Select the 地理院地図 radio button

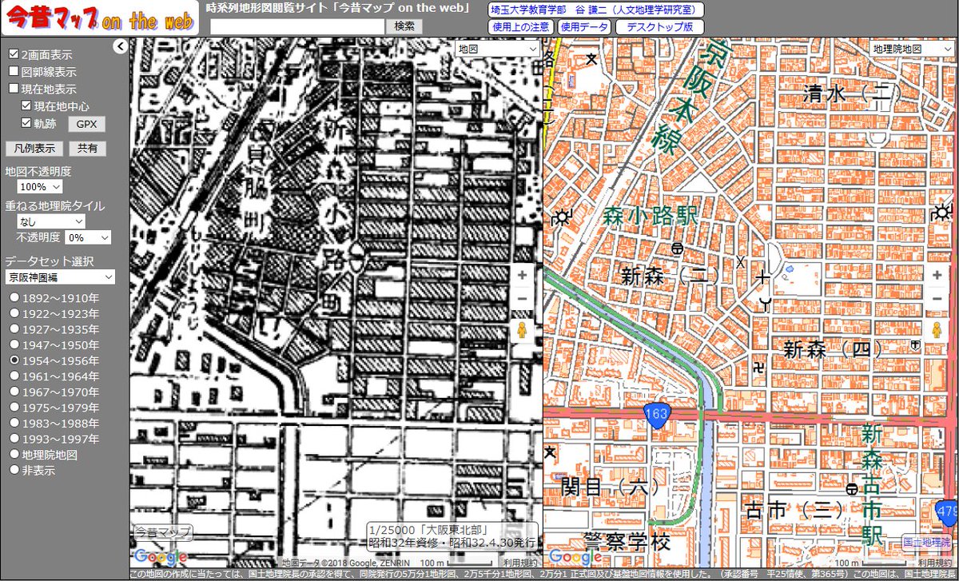[14, 455]
